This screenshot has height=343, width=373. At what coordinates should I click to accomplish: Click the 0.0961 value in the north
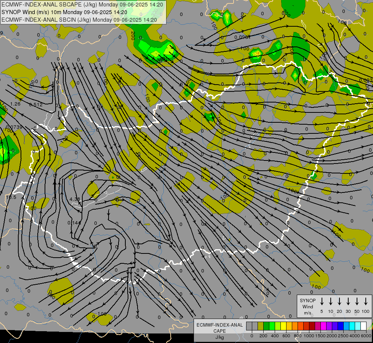(242, 37)
